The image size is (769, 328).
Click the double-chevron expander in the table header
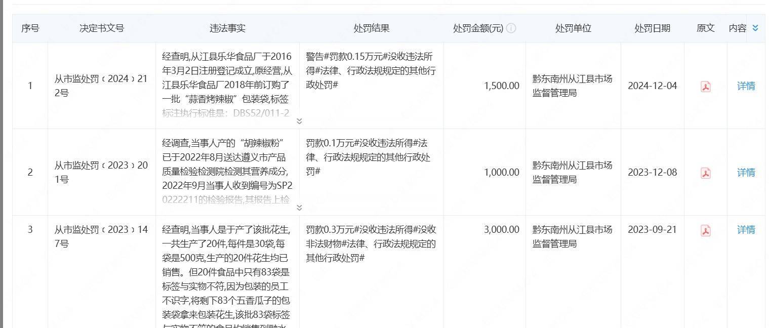755,28
